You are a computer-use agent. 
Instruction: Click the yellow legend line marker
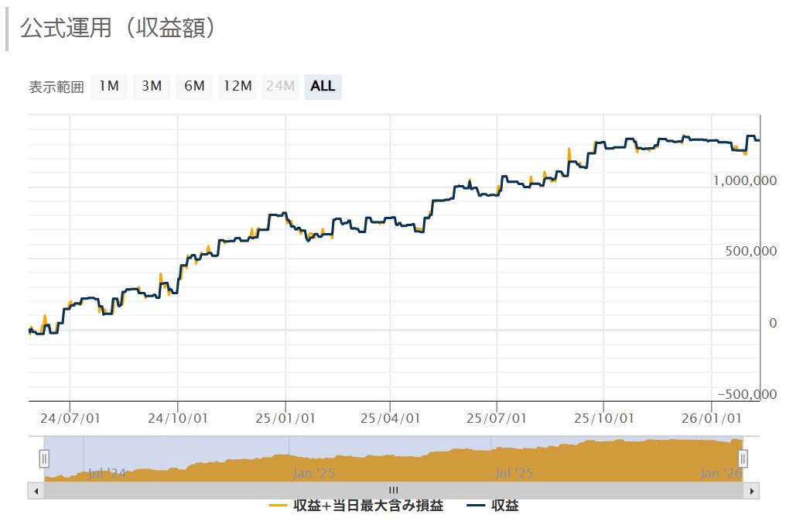coord(279,506)
